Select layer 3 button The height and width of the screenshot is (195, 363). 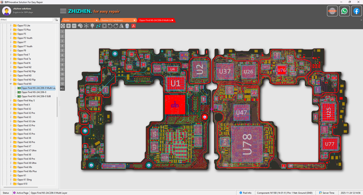click(x=62, y=41)
